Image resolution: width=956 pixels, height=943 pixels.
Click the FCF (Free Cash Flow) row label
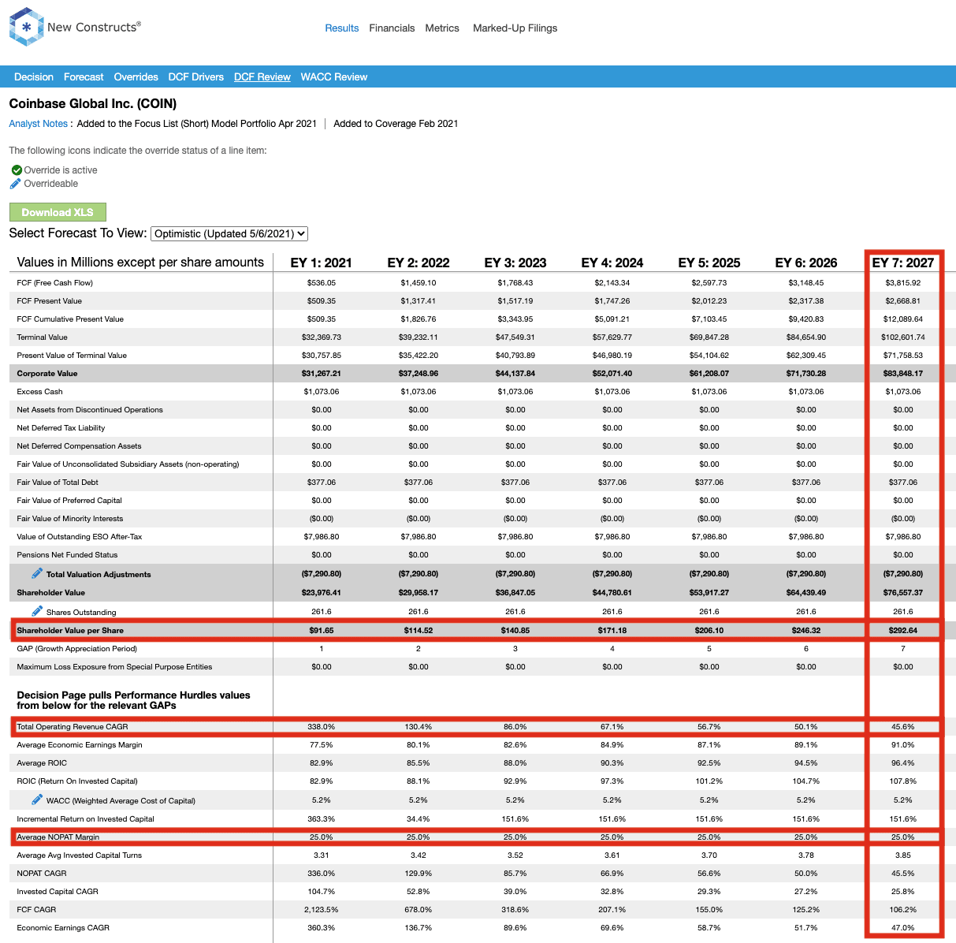click(55, 283)
